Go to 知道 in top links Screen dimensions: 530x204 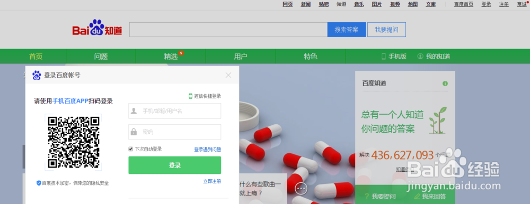341,4
